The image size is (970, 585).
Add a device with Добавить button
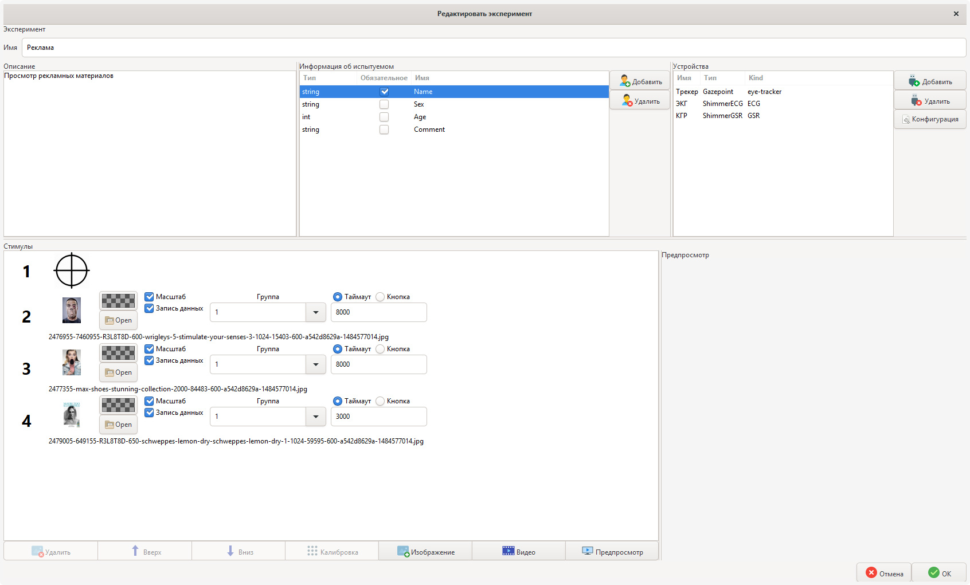930,81
